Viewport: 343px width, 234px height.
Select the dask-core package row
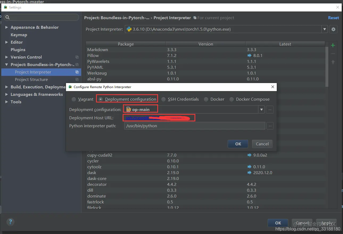point(205,178)
